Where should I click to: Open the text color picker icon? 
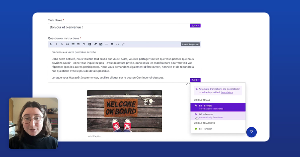89,44
